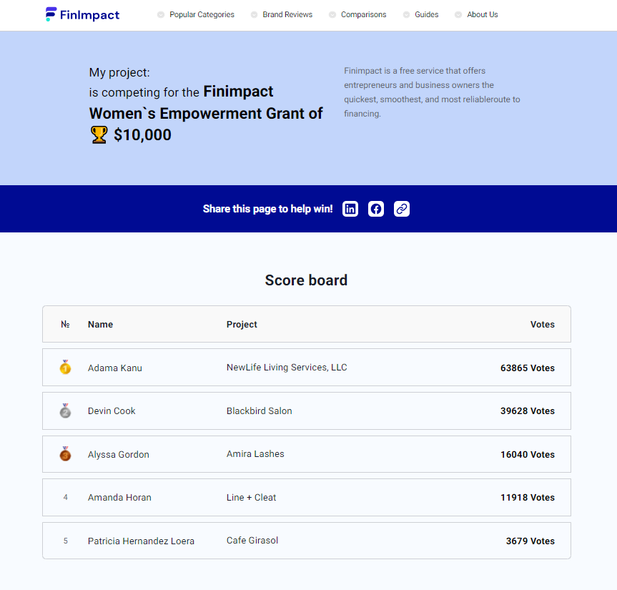Image resolution: width=617 pixels, height=590 pixels.
Task: Open the Comparisons menu
Action: click(364, 14)
